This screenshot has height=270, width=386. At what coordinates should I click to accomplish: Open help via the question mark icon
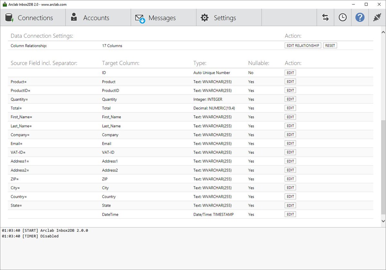pos(360,17)
